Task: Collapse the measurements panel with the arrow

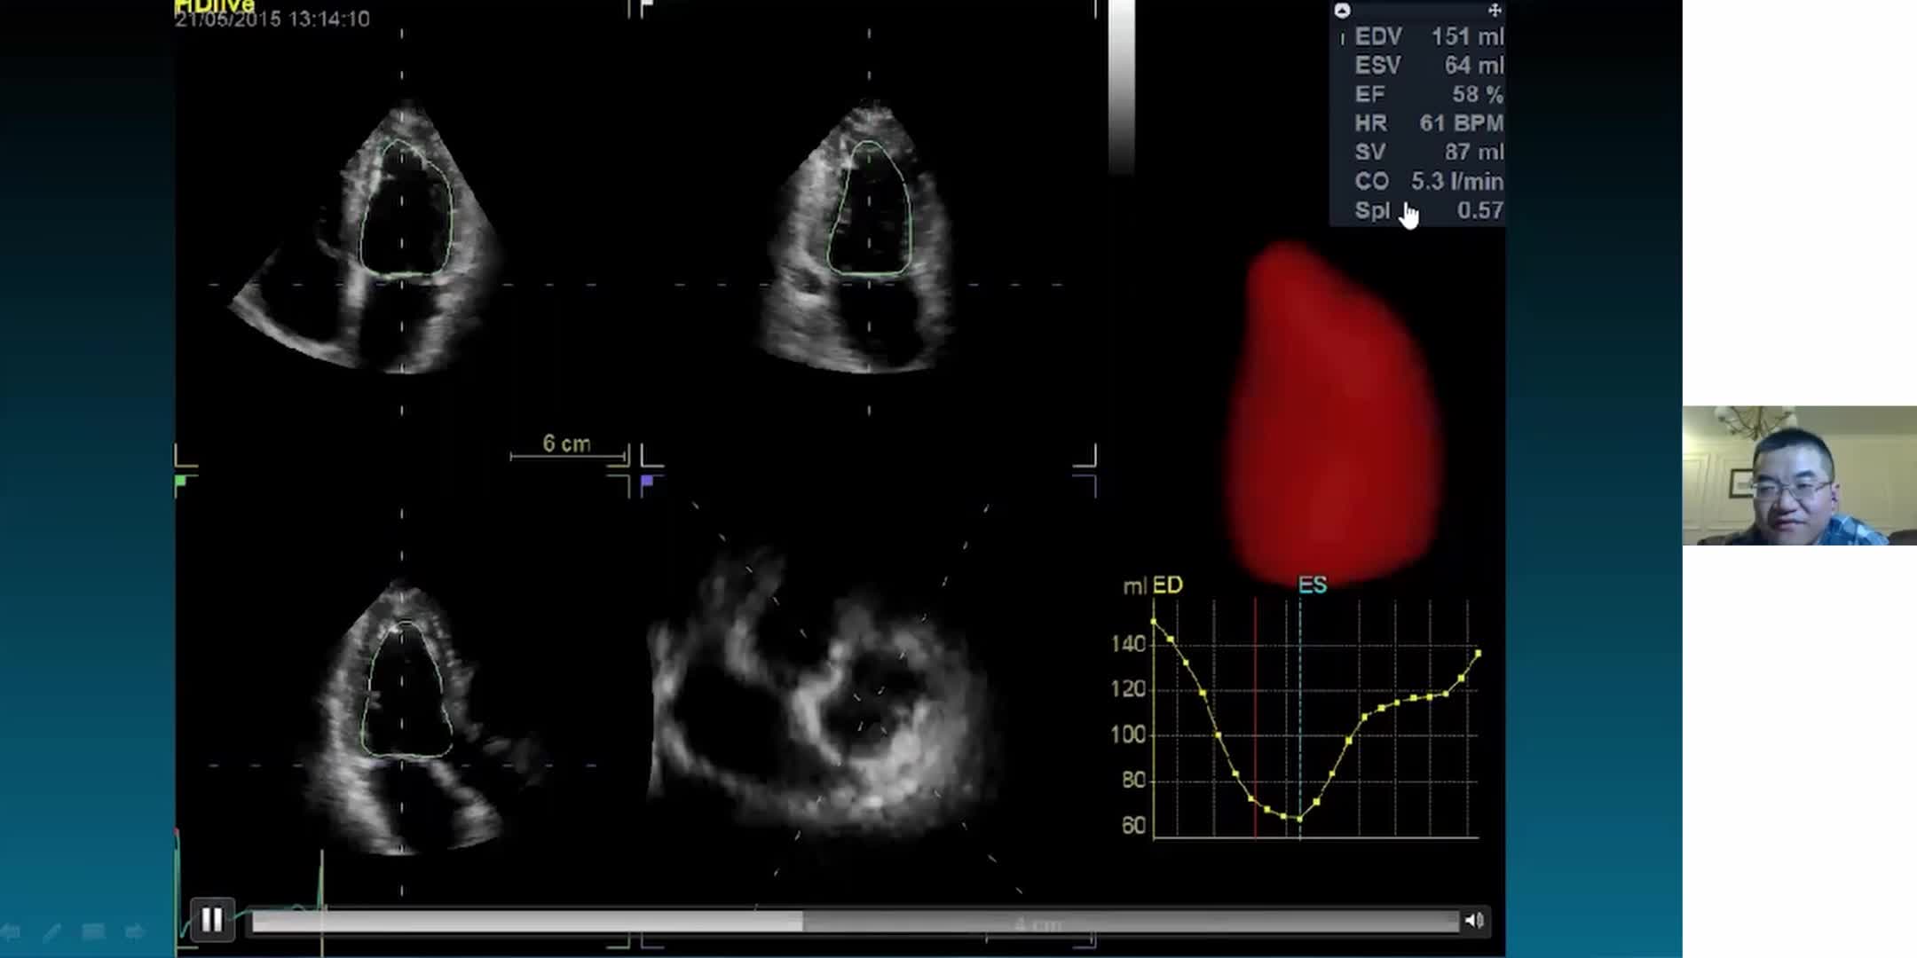Action: [x=1343, y=11]
